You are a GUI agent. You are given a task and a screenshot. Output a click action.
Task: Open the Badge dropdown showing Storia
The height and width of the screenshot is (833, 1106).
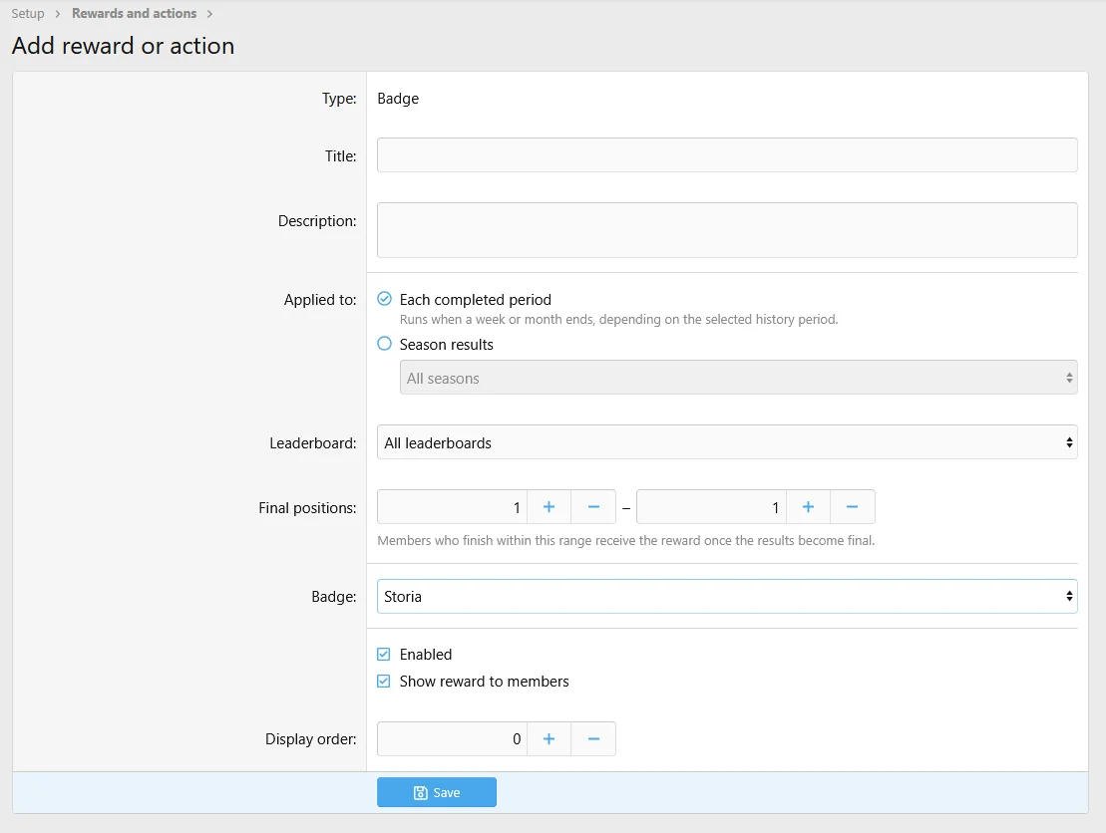[727, 596]
